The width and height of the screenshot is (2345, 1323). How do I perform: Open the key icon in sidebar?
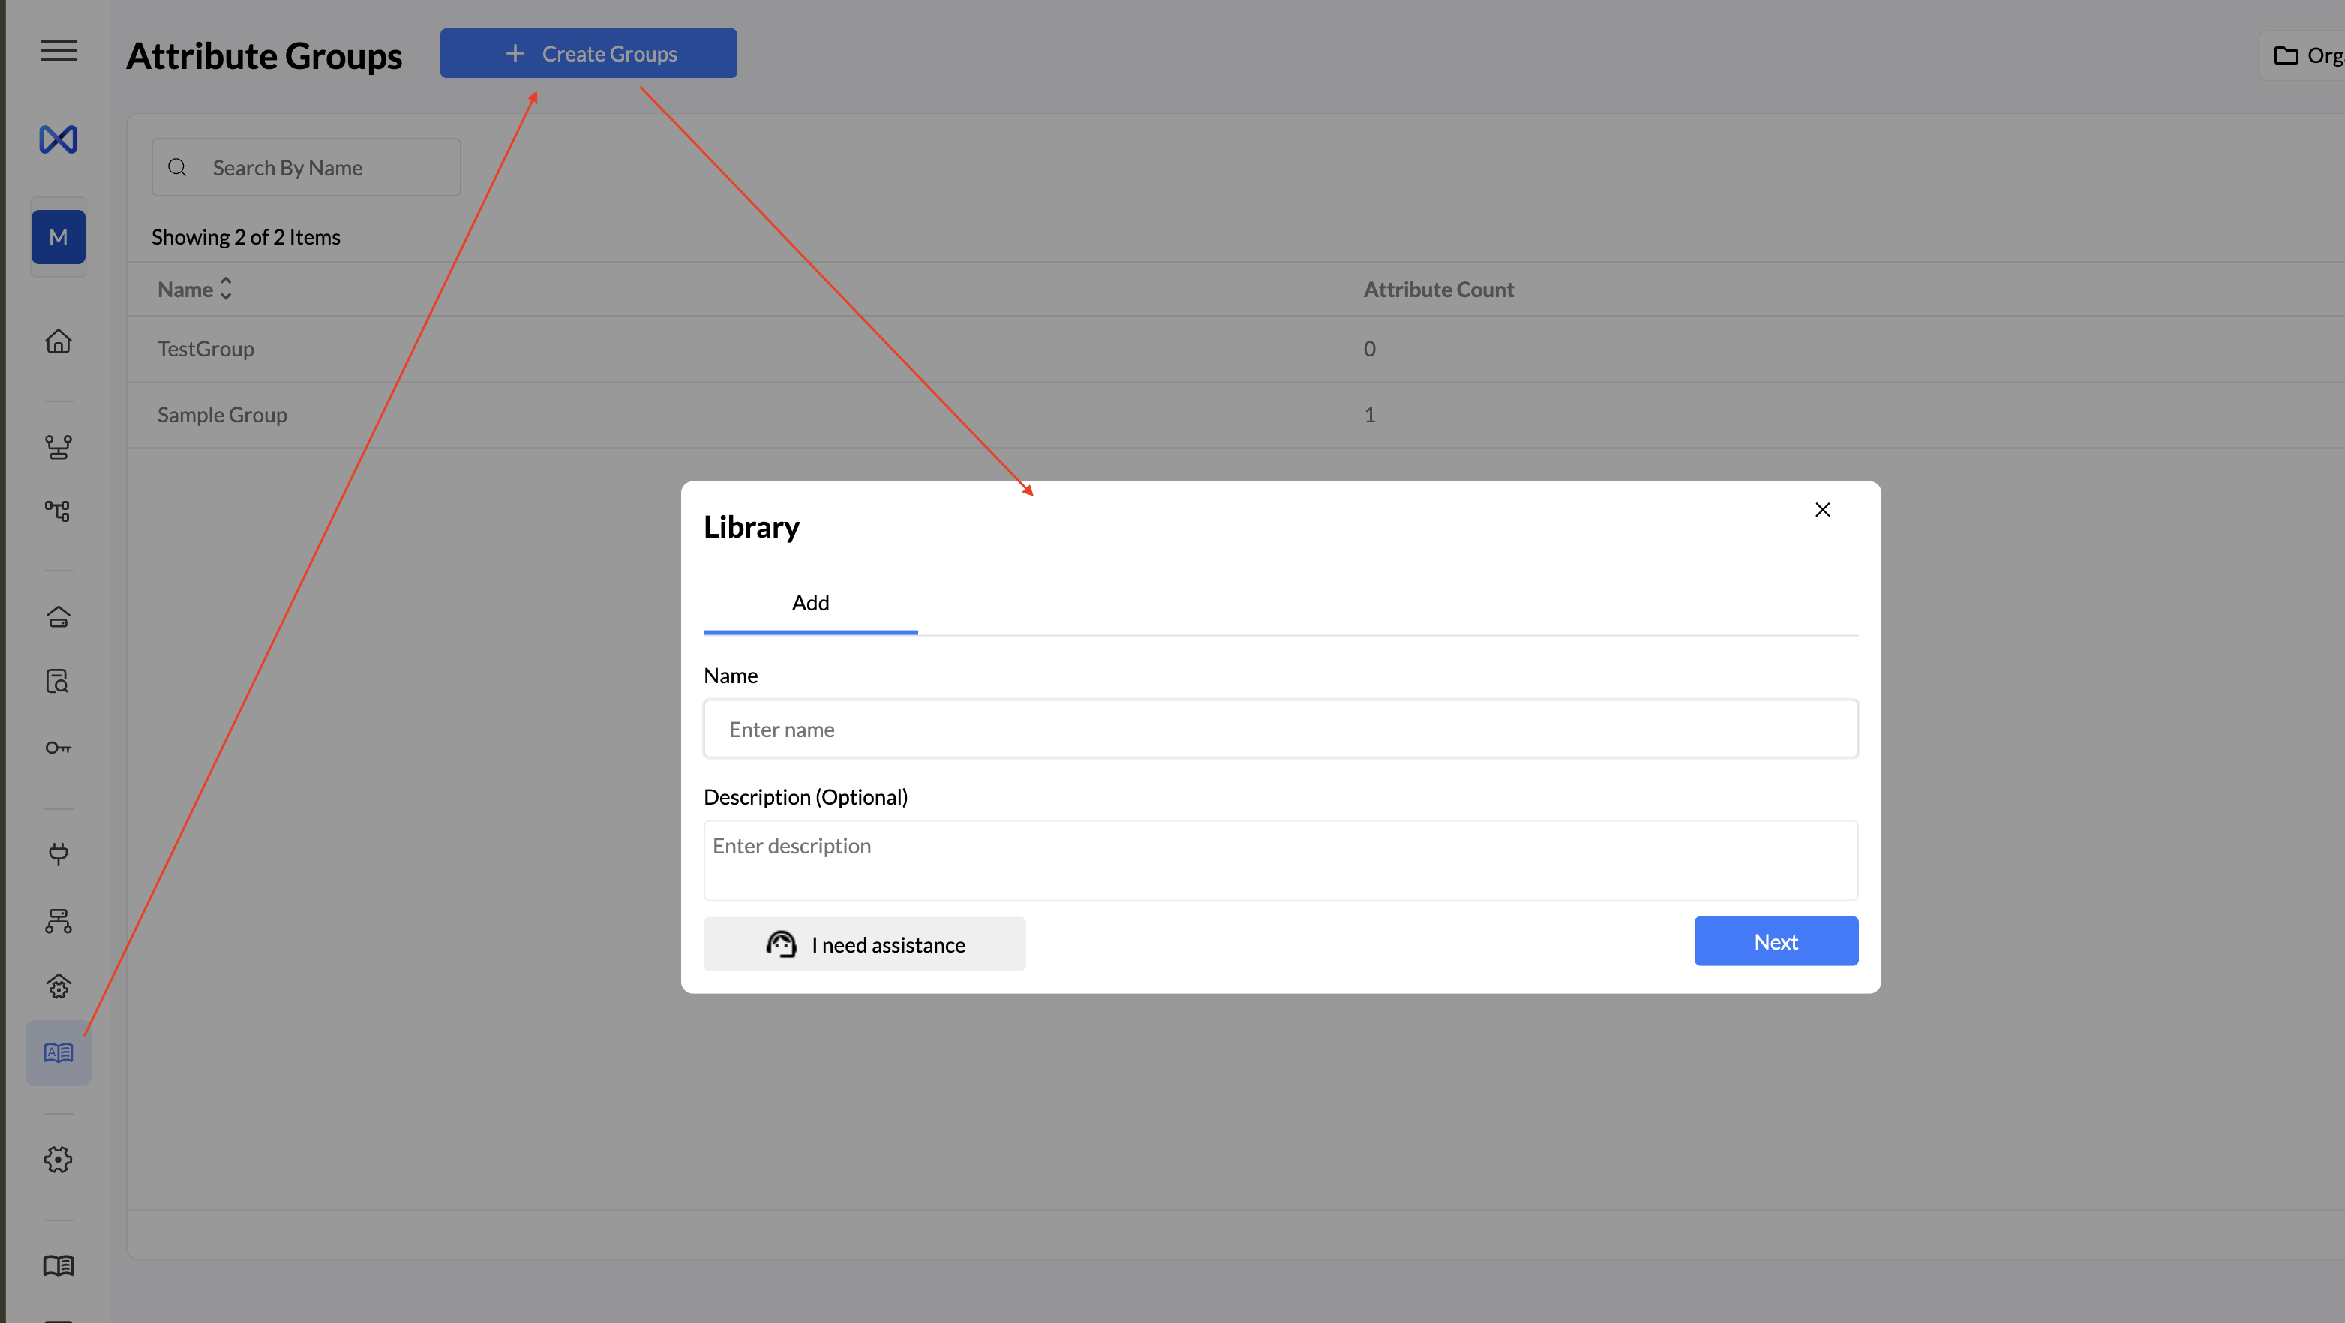point(59,748)
